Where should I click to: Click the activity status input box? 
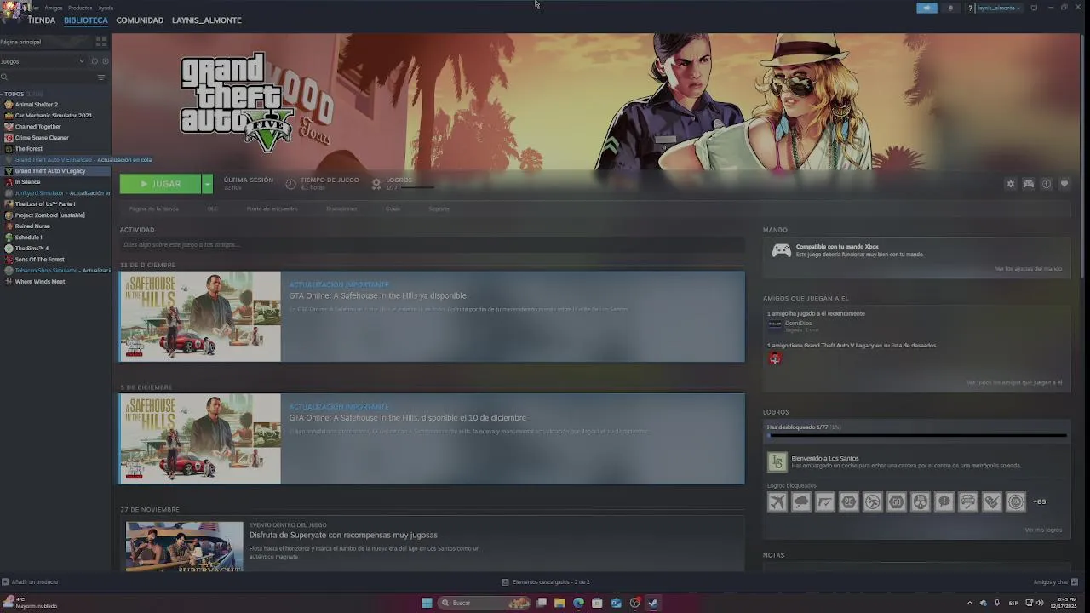tap(432, 245)
